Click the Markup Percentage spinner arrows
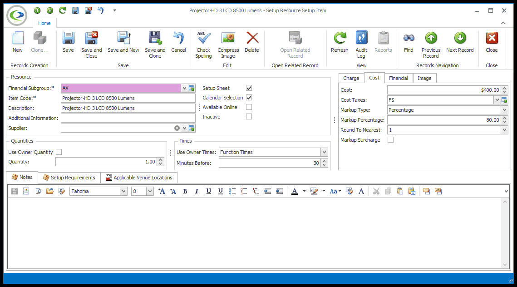 tap(504, 120)
